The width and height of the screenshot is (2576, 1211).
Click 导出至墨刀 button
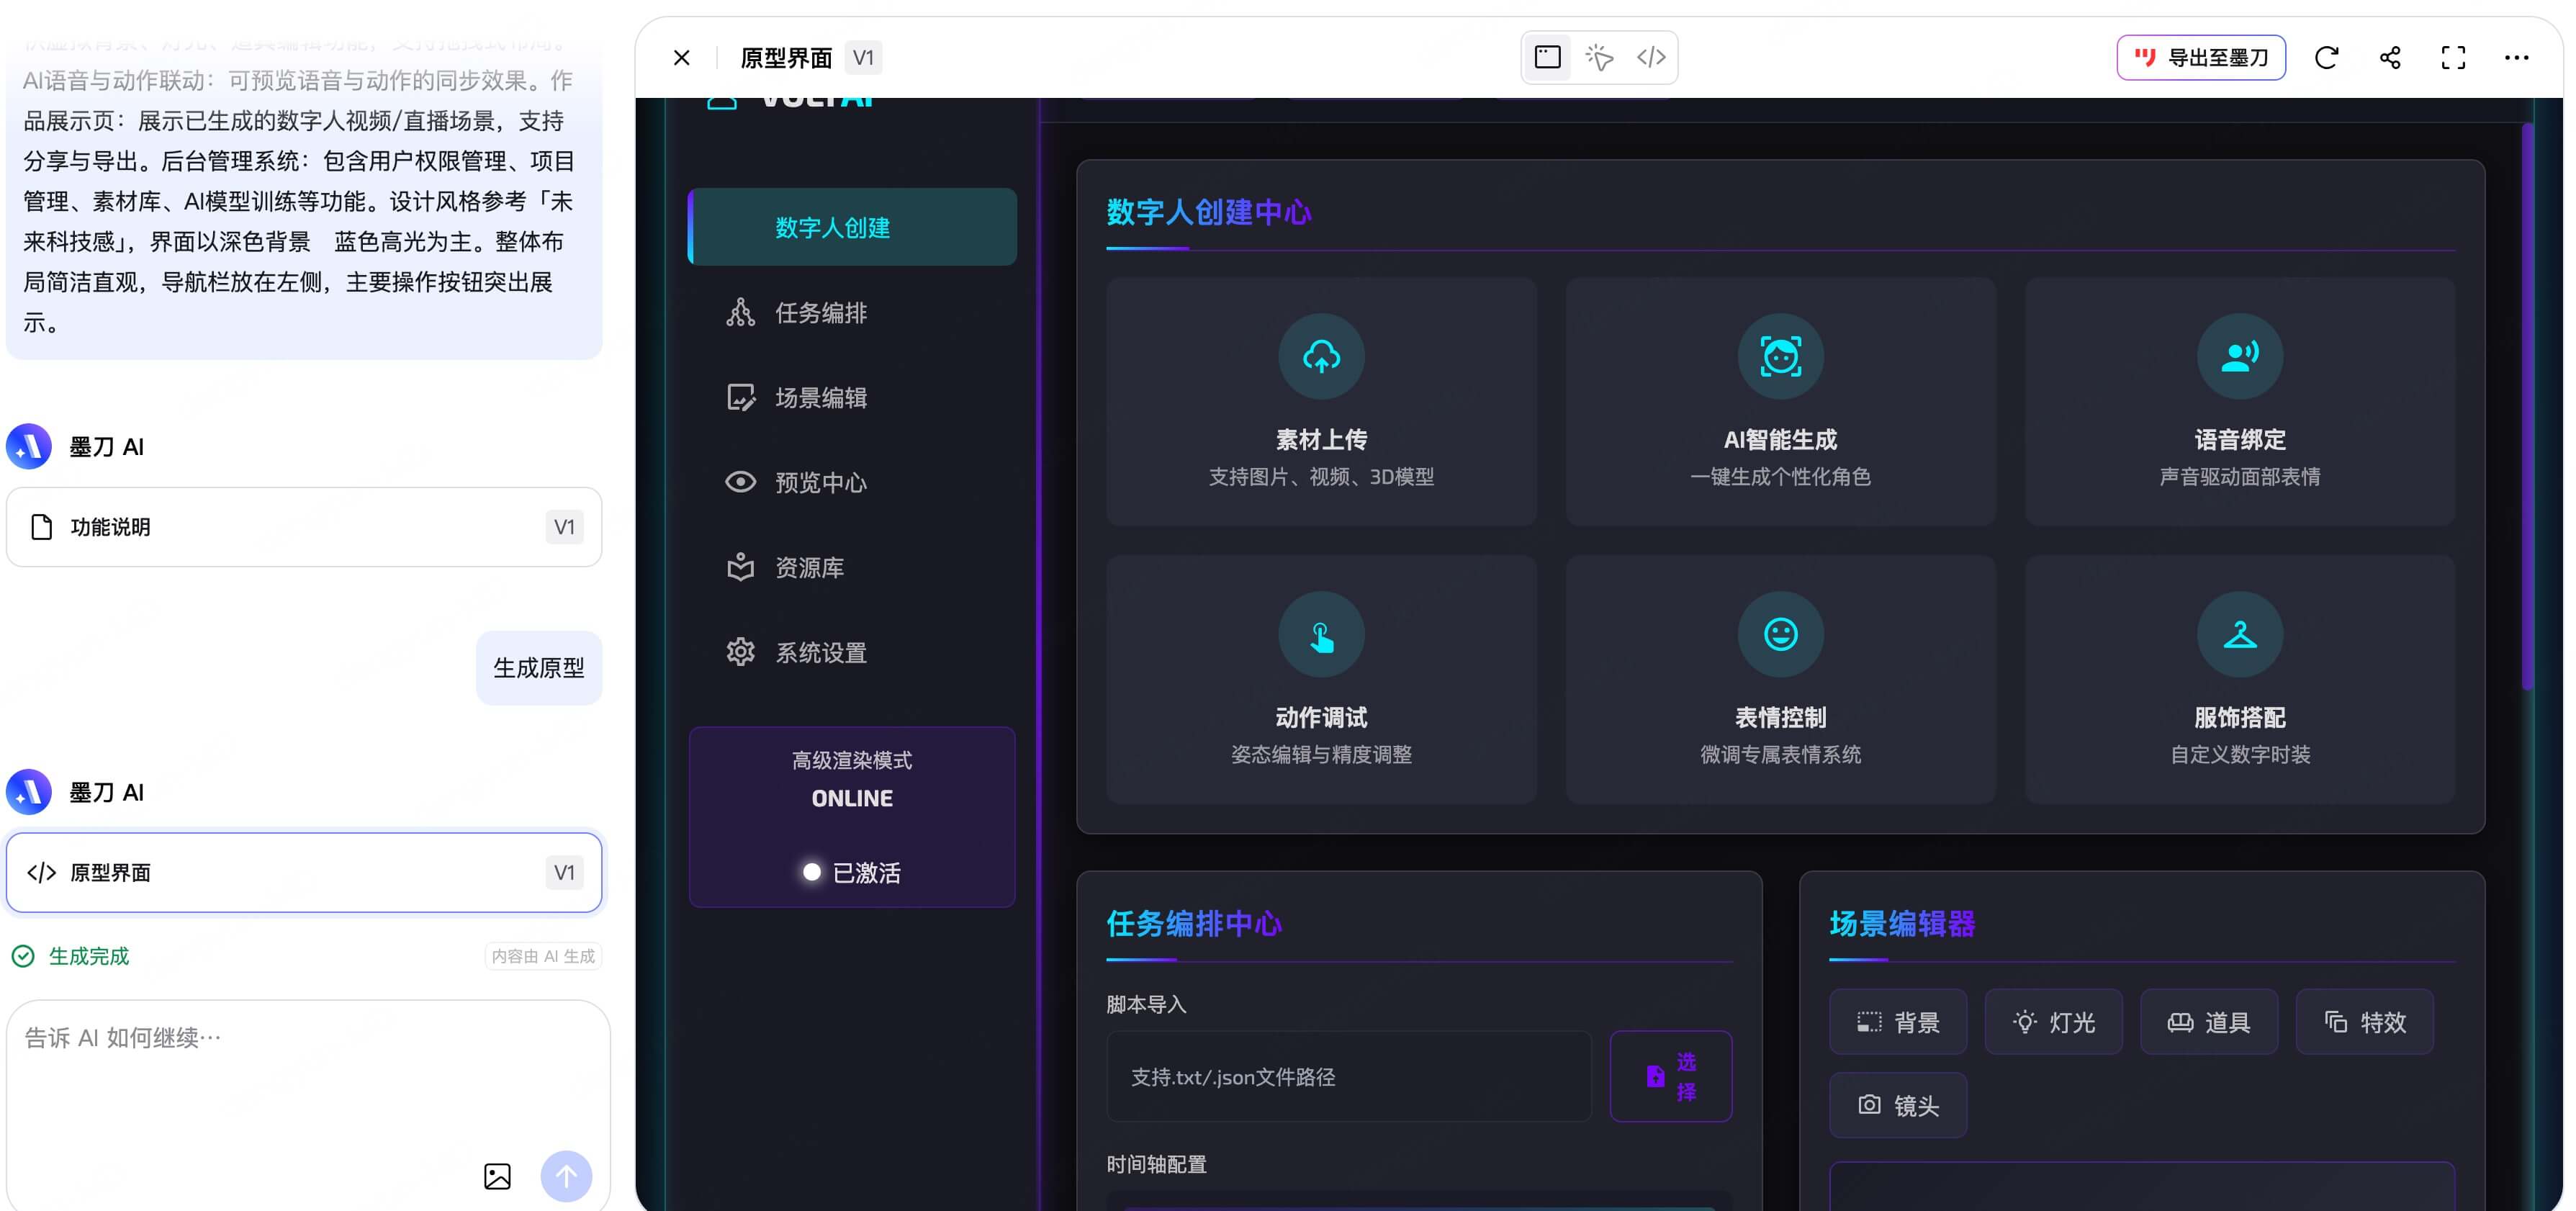[2200, 58]
